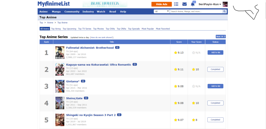Select the Most Popular tab
The height and width of the screenshot is (129, 266).
click(148, 29)
